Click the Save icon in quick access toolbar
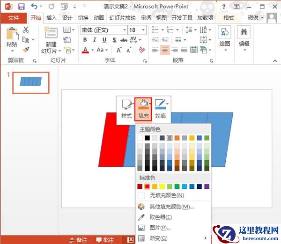The image size is (281, 244). coord(22,7)
